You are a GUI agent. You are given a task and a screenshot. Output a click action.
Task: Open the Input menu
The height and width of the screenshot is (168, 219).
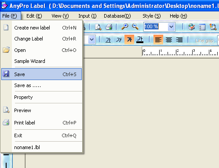[88, 16]
